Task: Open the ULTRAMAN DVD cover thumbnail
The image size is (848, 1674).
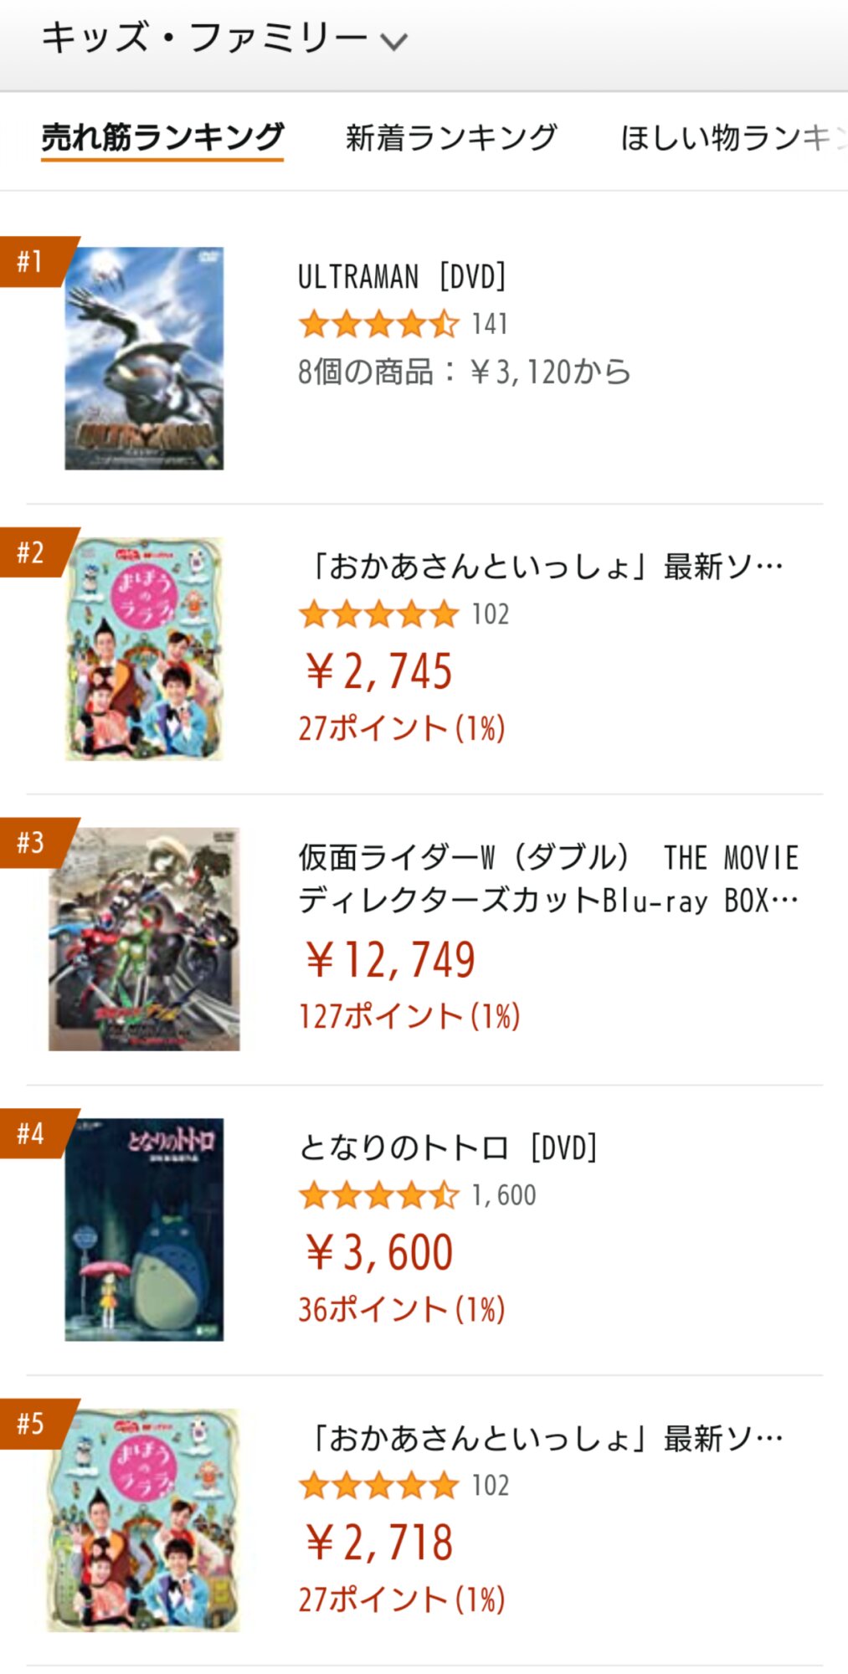Action: (144, 358)
